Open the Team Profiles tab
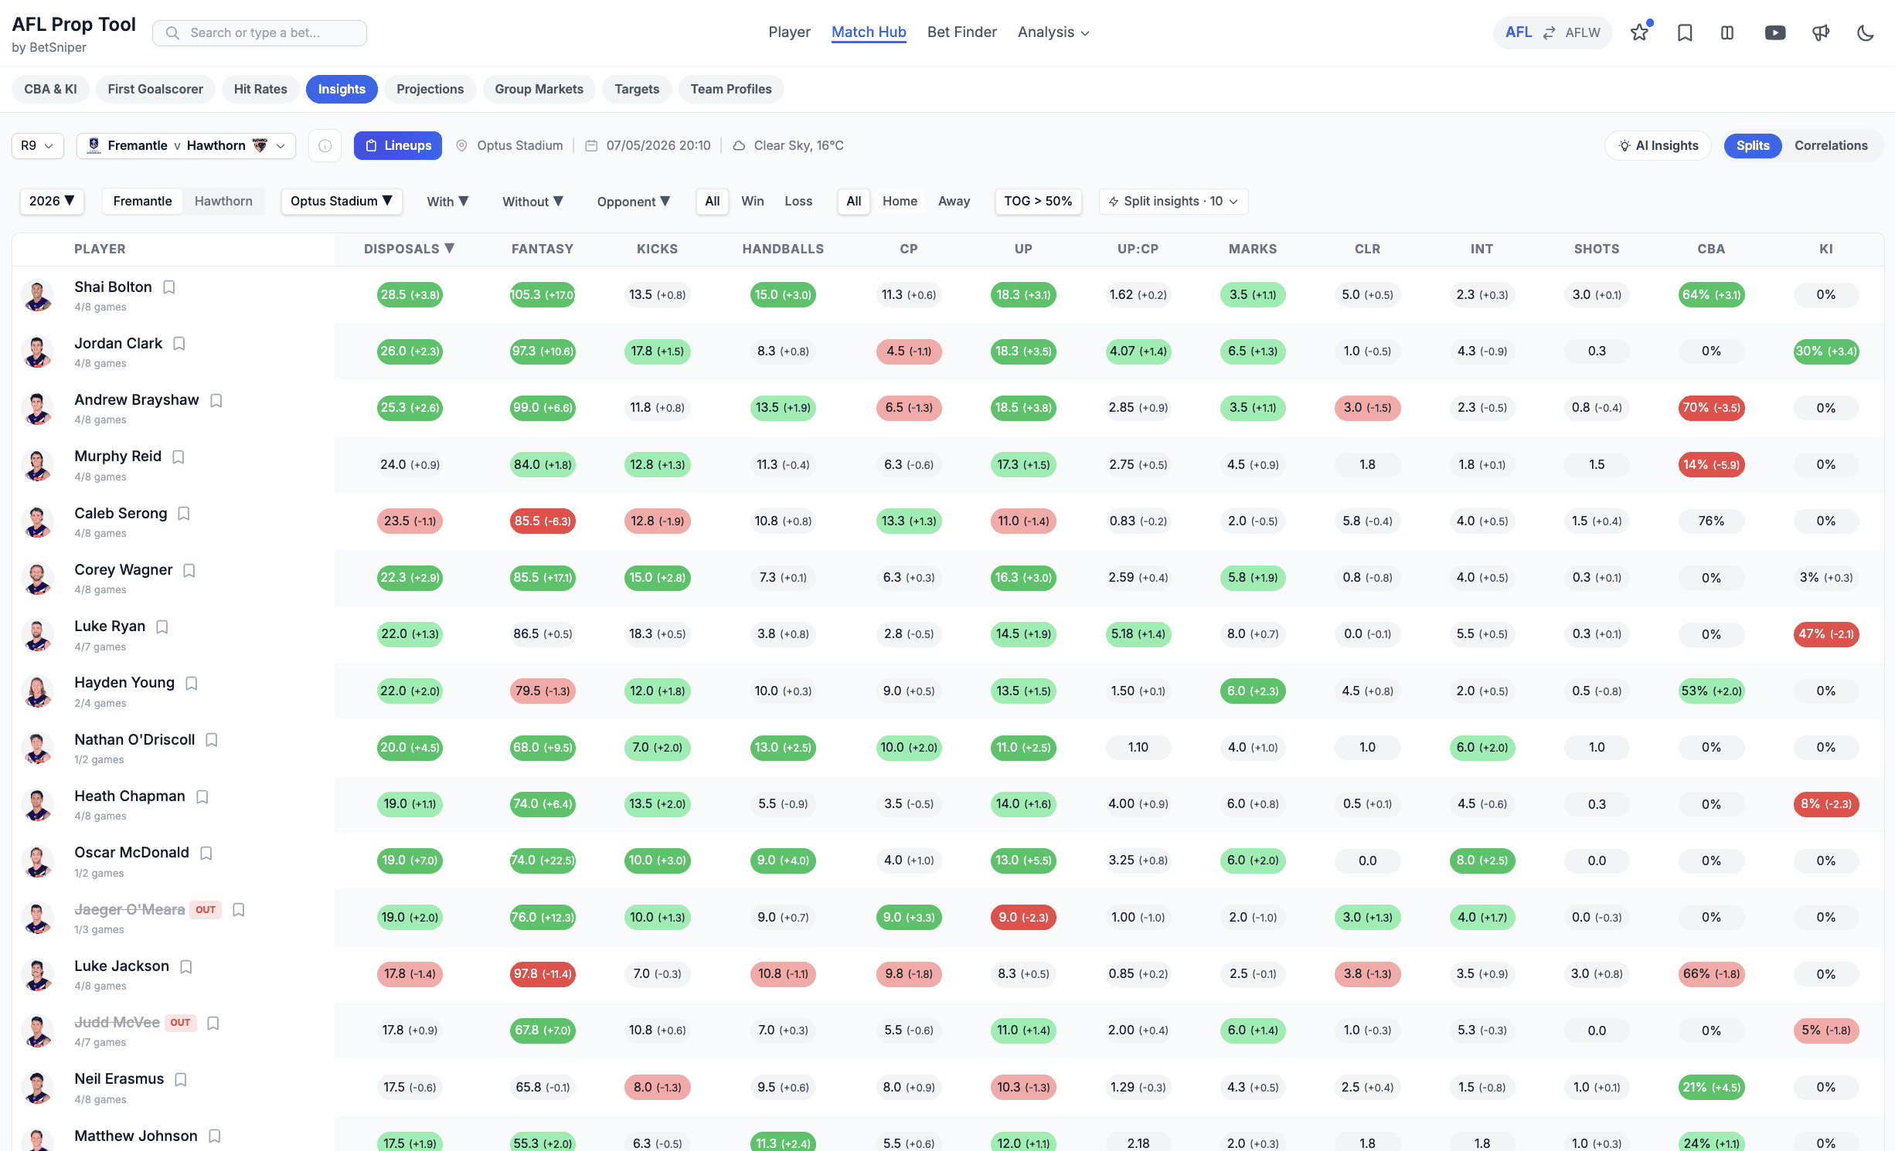Screen dimensions: 1895x1151 point(731,89)
